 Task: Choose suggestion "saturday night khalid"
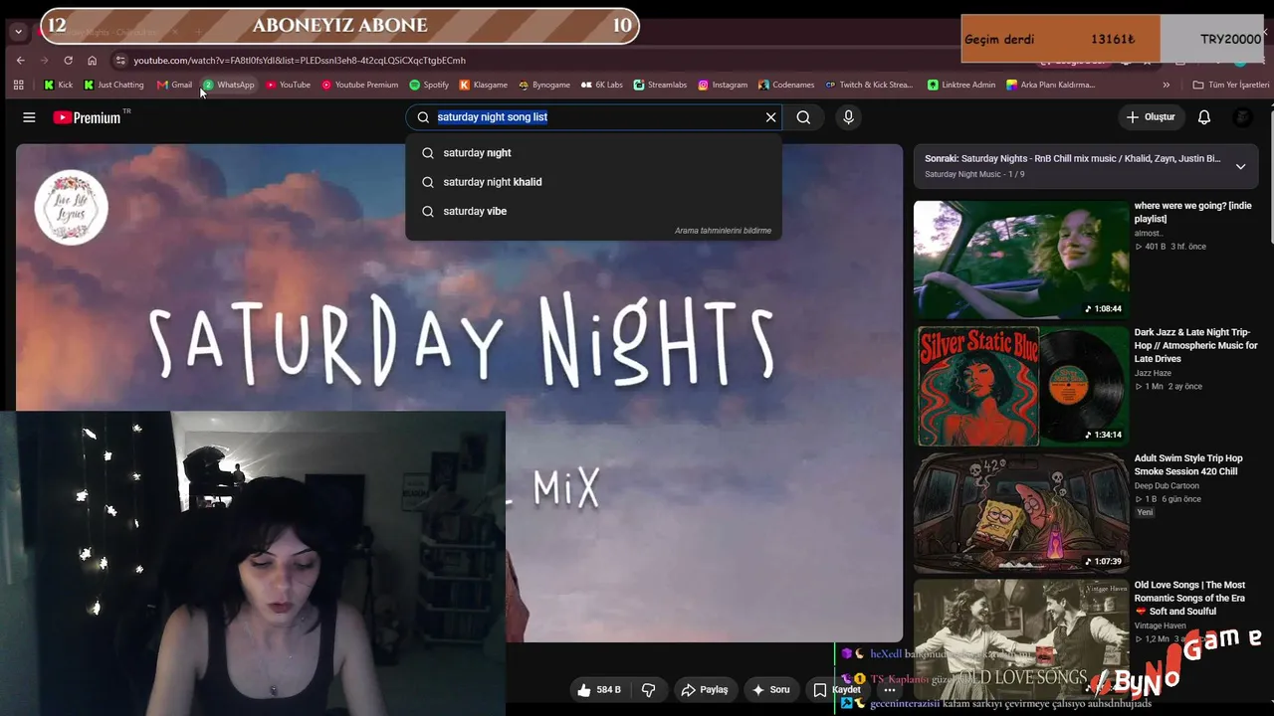[593, 182]
